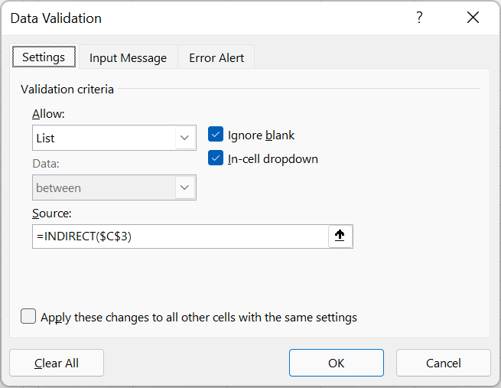Switch to the Input Message tab
Viewport: 501px width, 388px height.
[129, 58]
